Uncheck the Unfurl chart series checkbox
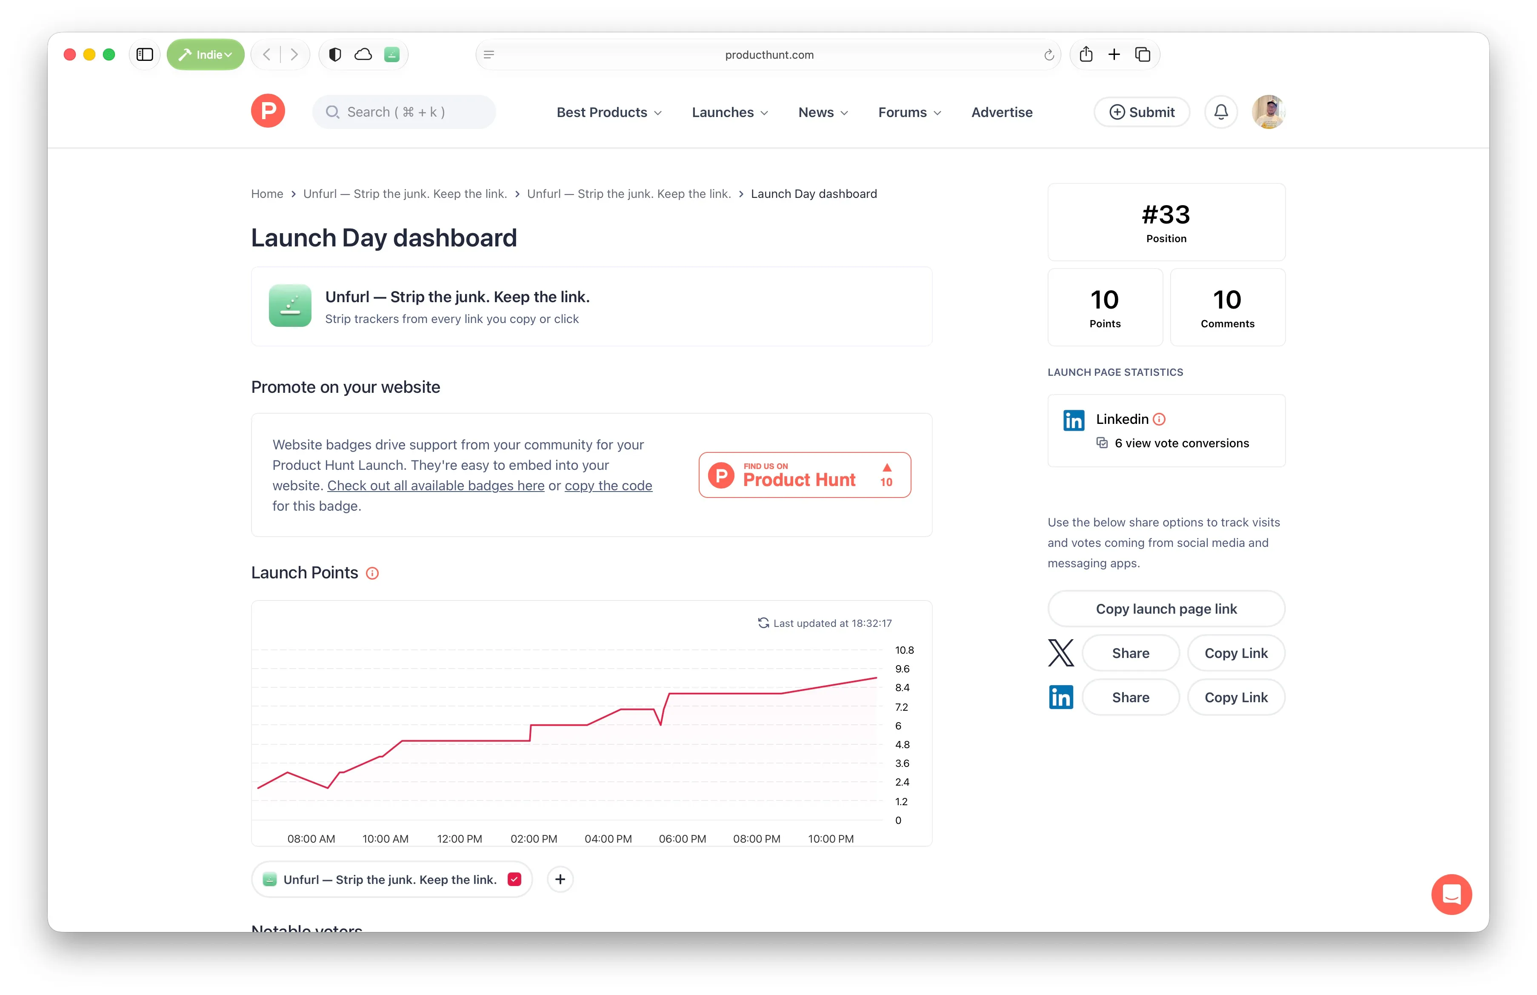Viewport: 1537px width, 995px height. [x=514, y=879]
